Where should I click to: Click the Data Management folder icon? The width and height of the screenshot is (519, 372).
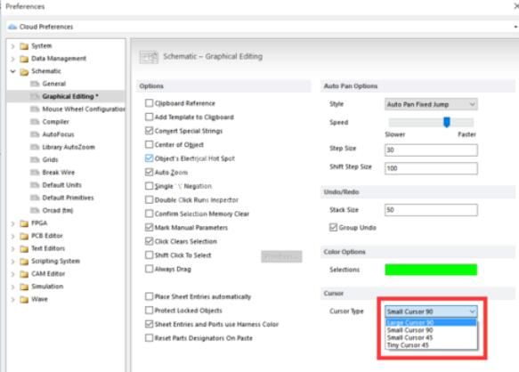tap(24, 59)
